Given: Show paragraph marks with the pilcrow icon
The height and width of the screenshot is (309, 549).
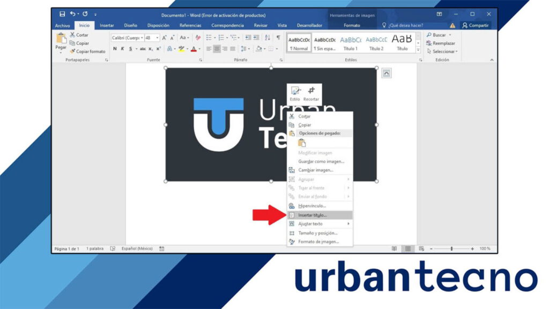Looking at the screenshot, I should tap(278, 38).
